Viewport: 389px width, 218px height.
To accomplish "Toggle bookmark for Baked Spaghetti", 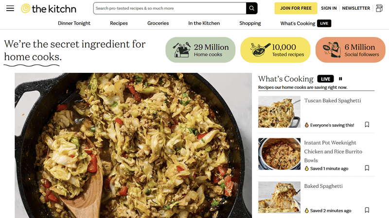I will point(367,210).
